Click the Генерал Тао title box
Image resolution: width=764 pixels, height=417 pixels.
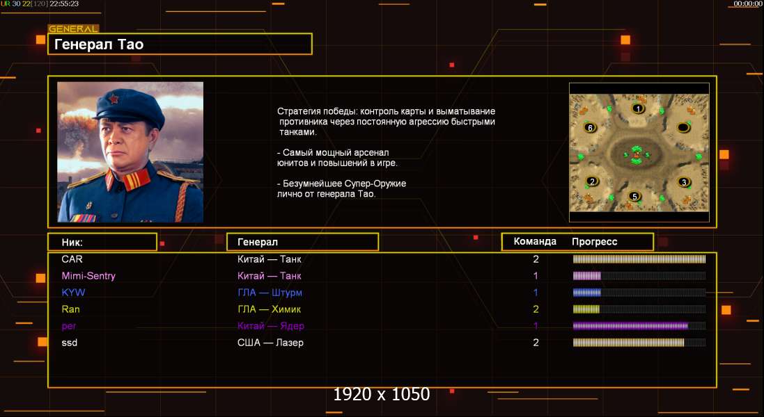180,44
